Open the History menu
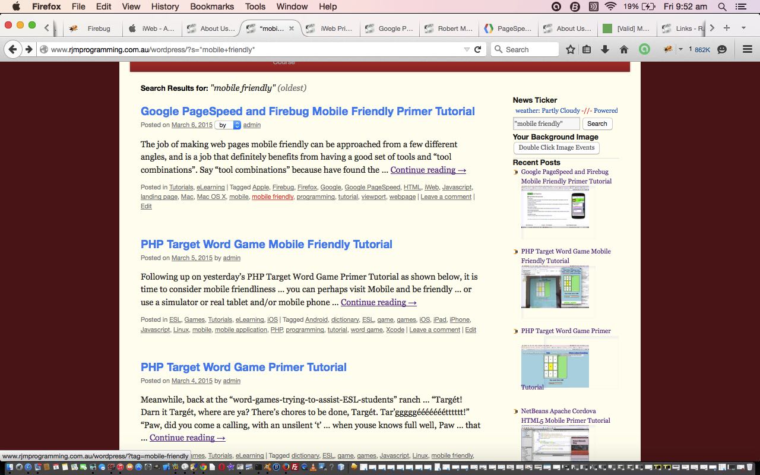 [165, 7]
